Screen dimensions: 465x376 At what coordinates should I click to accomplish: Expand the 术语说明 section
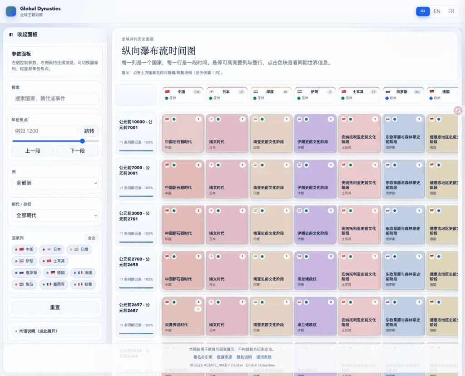[55, 331]
